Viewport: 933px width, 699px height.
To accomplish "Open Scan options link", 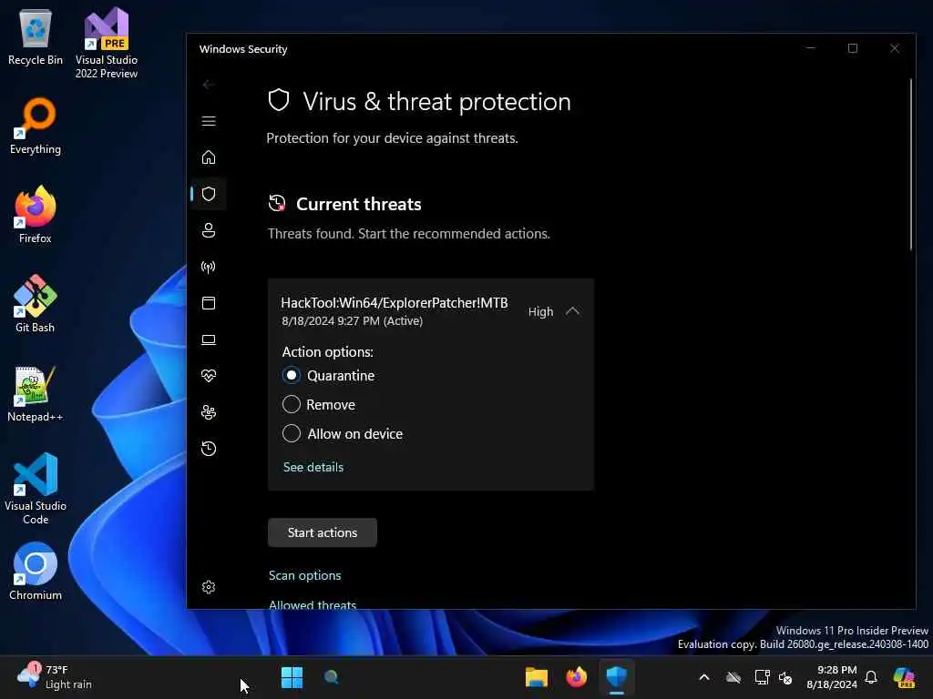I will [304, 575].
